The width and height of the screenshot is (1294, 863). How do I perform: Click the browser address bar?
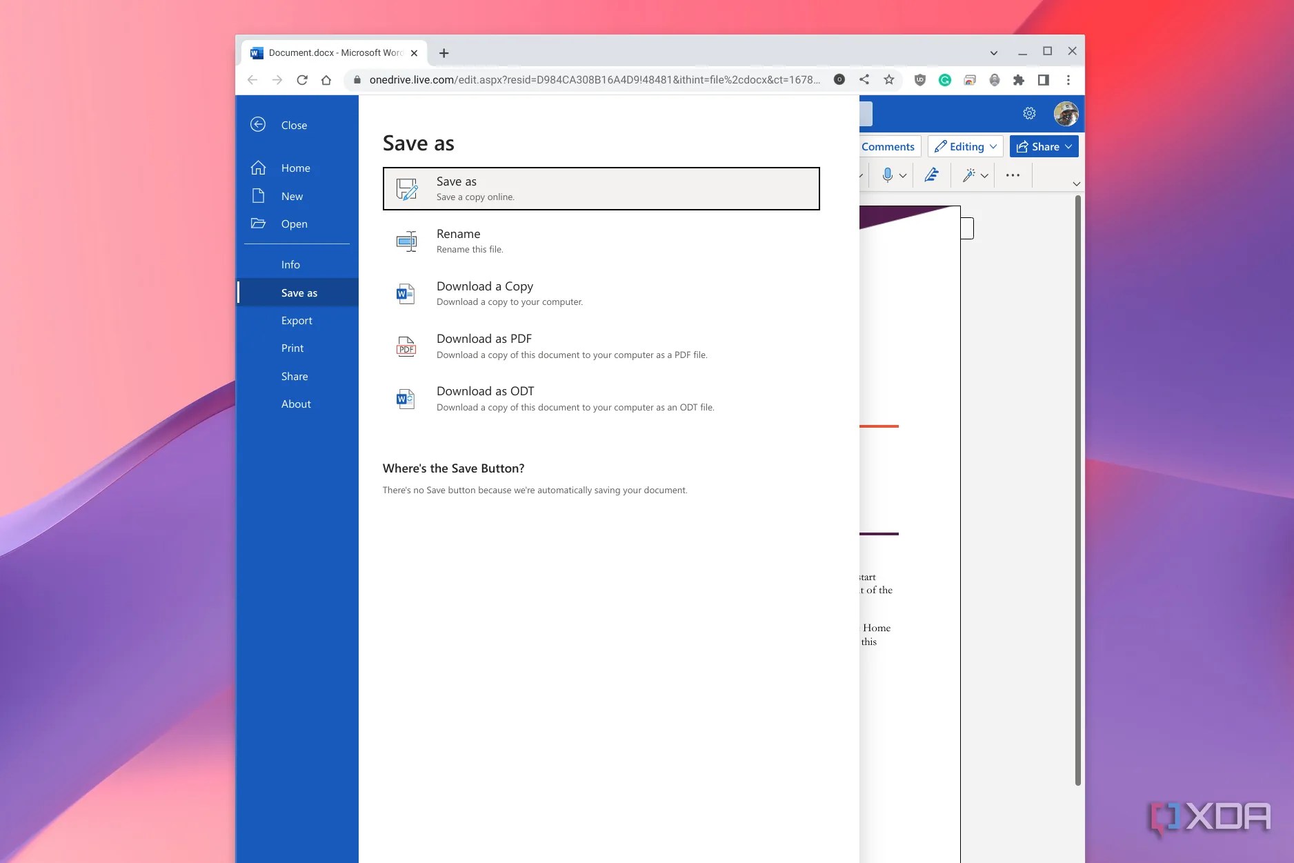586,79
